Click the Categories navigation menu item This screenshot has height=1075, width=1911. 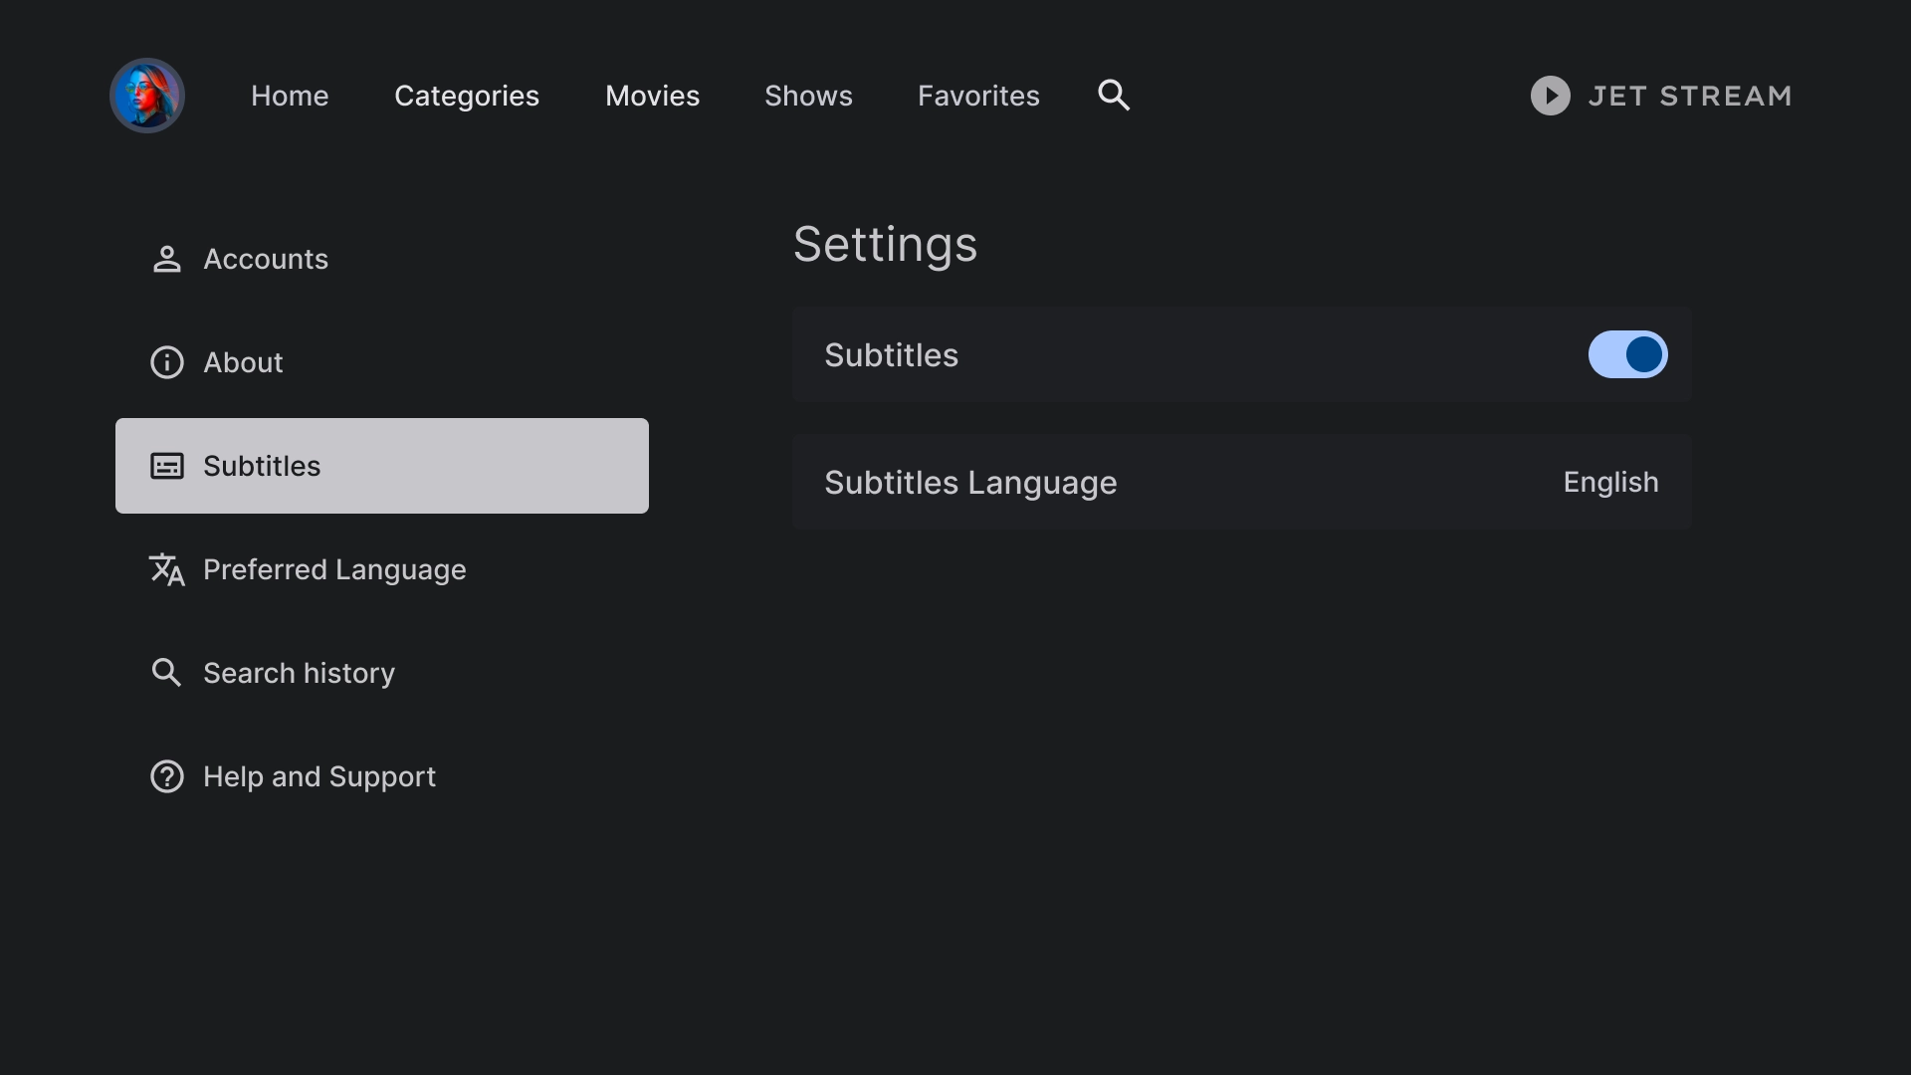click(467, 95)
